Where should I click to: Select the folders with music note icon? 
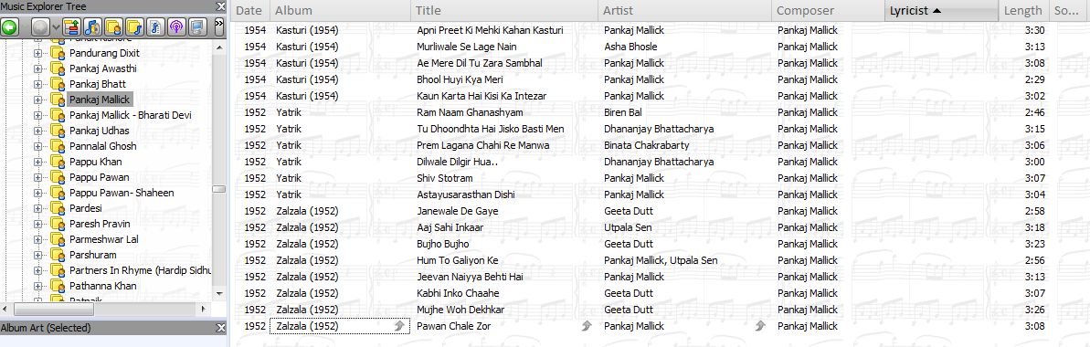click(135, 27)
